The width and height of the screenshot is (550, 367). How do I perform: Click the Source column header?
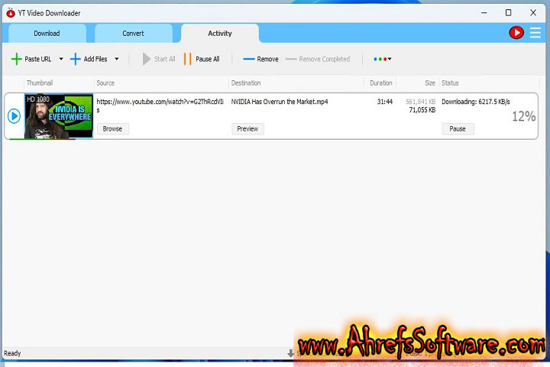click(x=105, y=83)
